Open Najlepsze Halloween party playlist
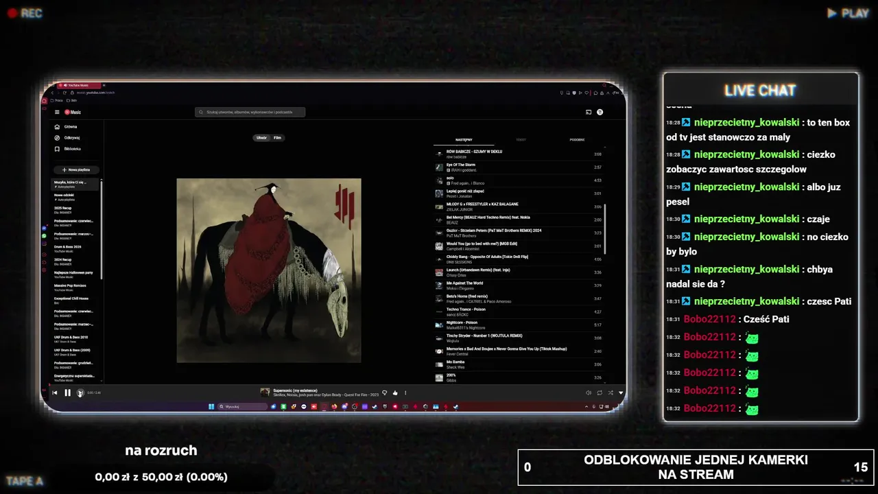 (x=76, y=274)
